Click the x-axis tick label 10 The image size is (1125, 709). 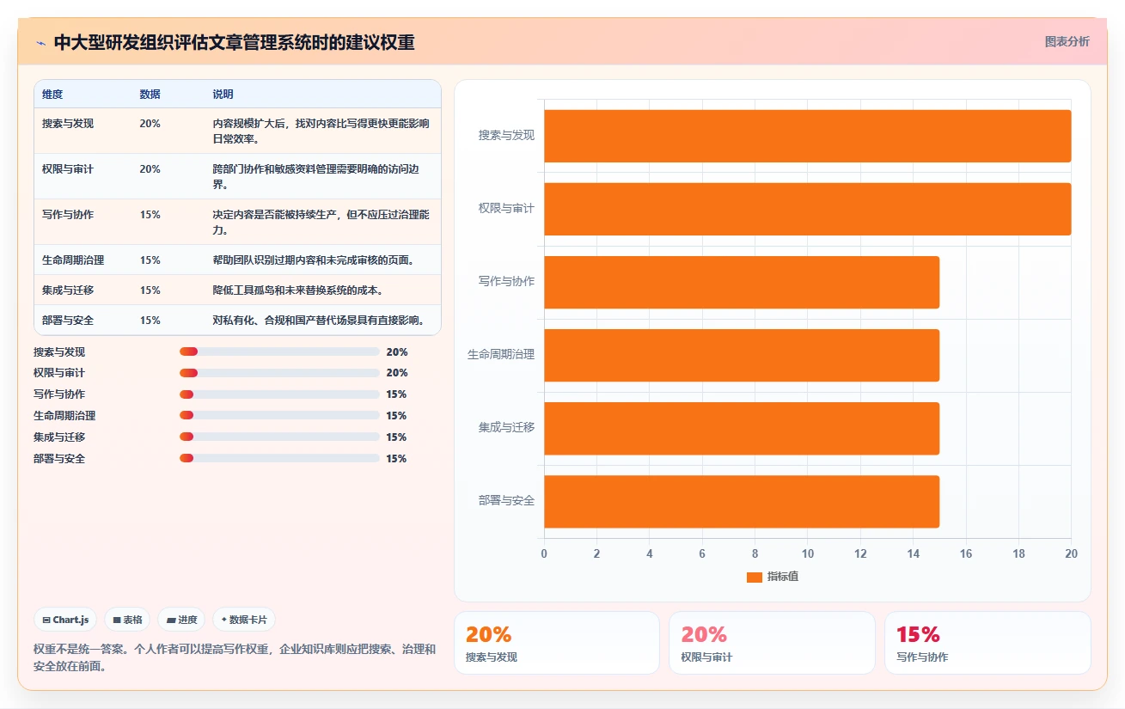(x=808, y=553)
